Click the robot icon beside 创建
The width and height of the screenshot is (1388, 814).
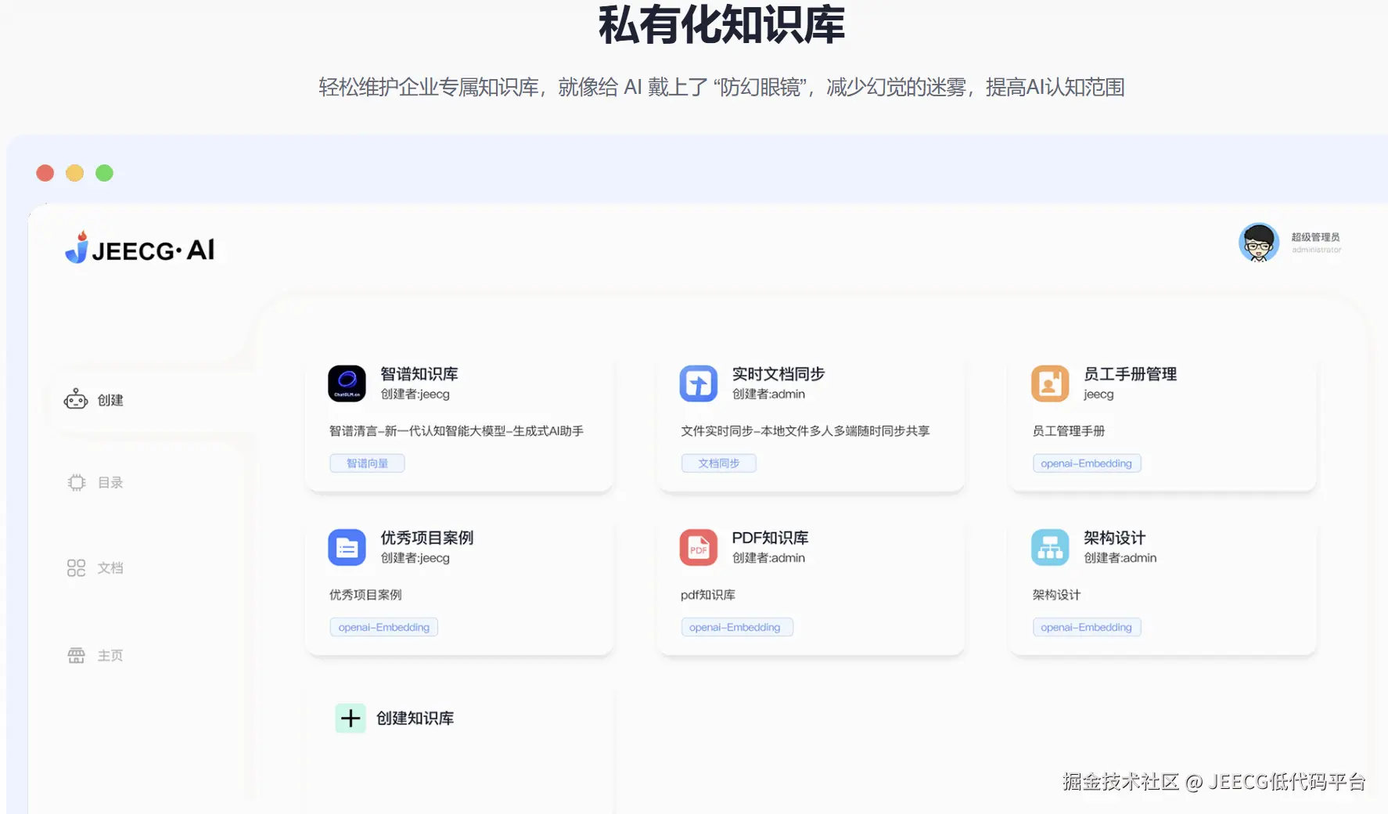[76, 399]
